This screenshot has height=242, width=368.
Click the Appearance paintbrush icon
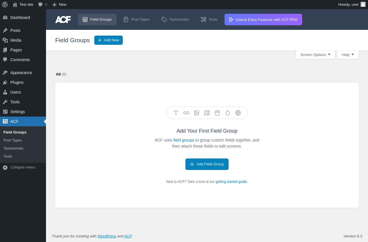[5, 73]
